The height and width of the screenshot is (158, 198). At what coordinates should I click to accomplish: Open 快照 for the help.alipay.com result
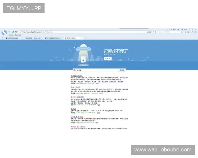97,122
